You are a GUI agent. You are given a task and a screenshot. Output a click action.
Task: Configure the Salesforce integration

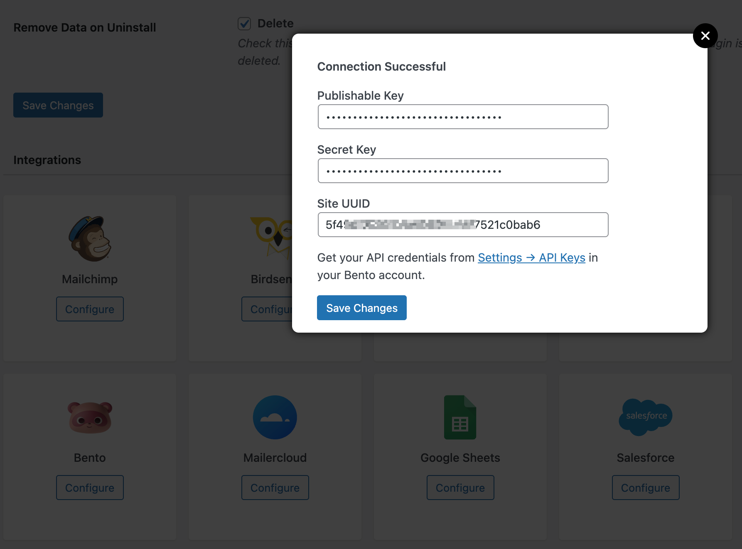click(x=645, y=488)
